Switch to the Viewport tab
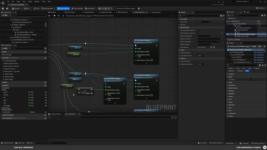Screen dimensions: 267x150 coord(52,12)
